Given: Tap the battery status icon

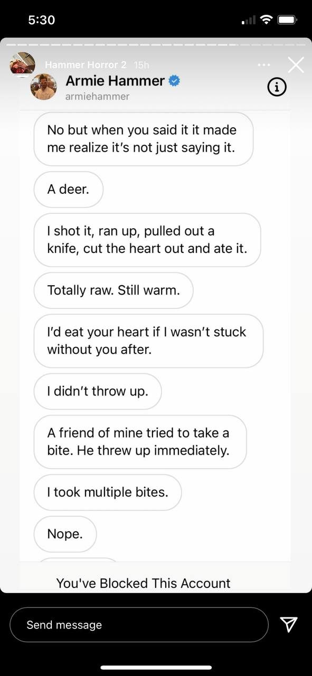Looking at the screenshot, I should click(288, 20).
